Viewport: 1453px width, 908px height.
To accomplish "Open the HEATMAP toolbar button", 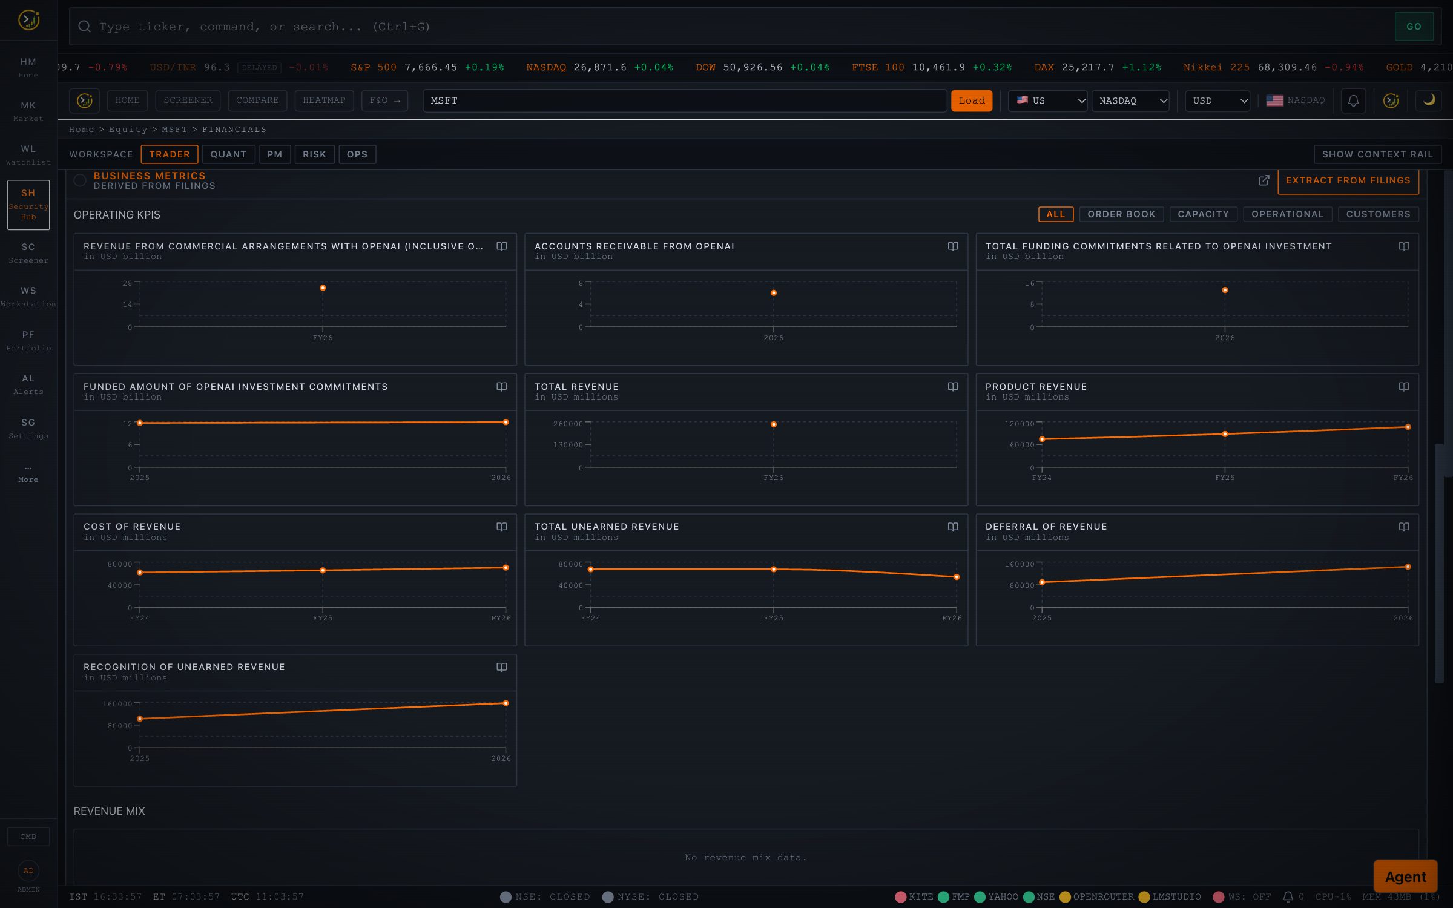I will [x=324, y=100].
